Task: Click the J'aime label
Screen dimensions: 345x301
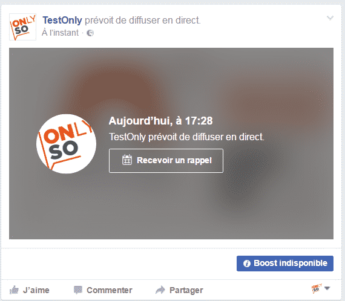Action: (x=36, y=290)
